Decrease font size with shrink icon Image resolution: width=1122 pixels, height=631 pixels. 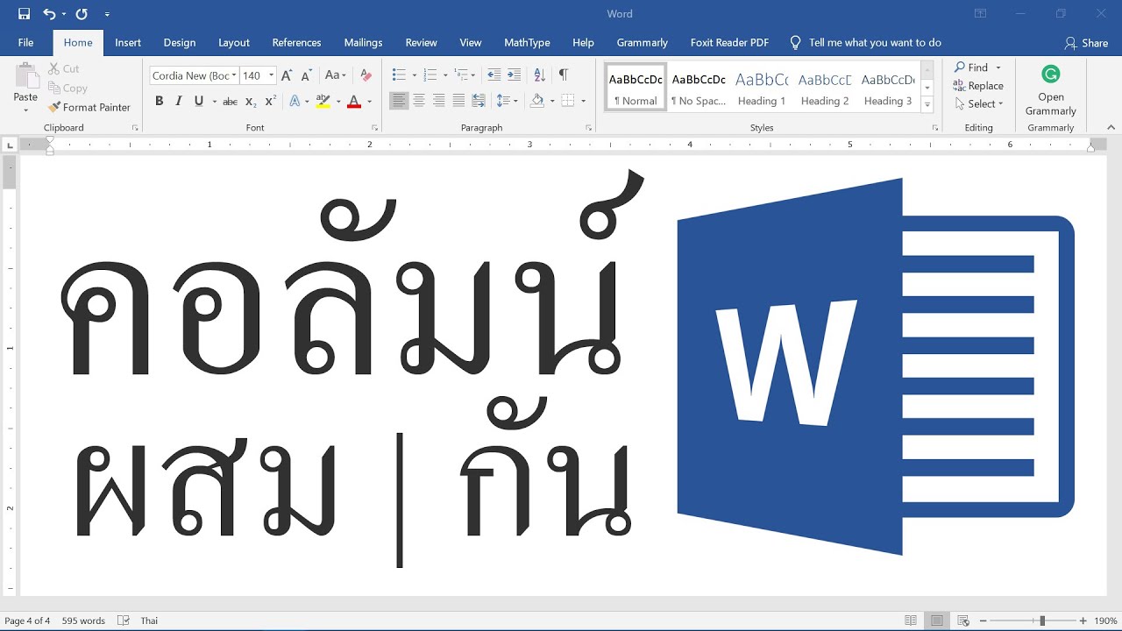(x=306, y=75)
